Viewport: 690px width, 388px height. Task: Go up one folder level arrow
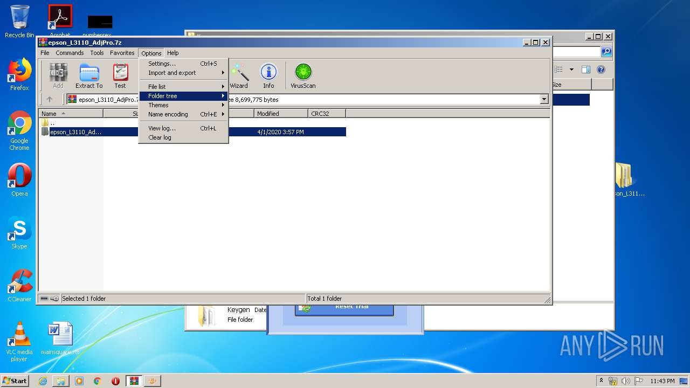point(50,99)
